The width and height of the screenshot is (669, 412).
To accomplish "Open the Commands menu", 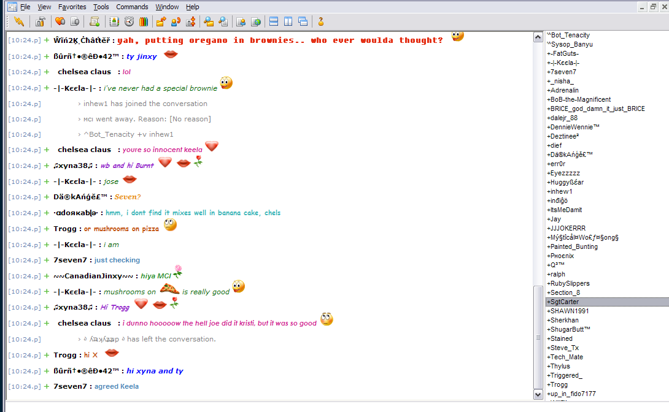I will [132, 7].
